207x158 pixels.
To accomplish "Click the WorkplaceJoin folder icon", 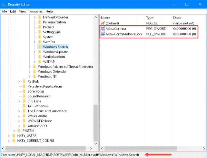I will tap(40, 56).
